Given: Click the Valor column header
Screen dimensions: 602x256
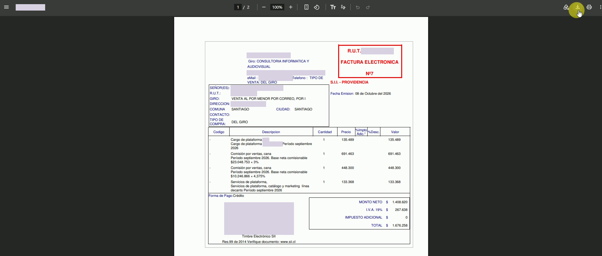Looking at the screenshot, I should pos(395,132).
